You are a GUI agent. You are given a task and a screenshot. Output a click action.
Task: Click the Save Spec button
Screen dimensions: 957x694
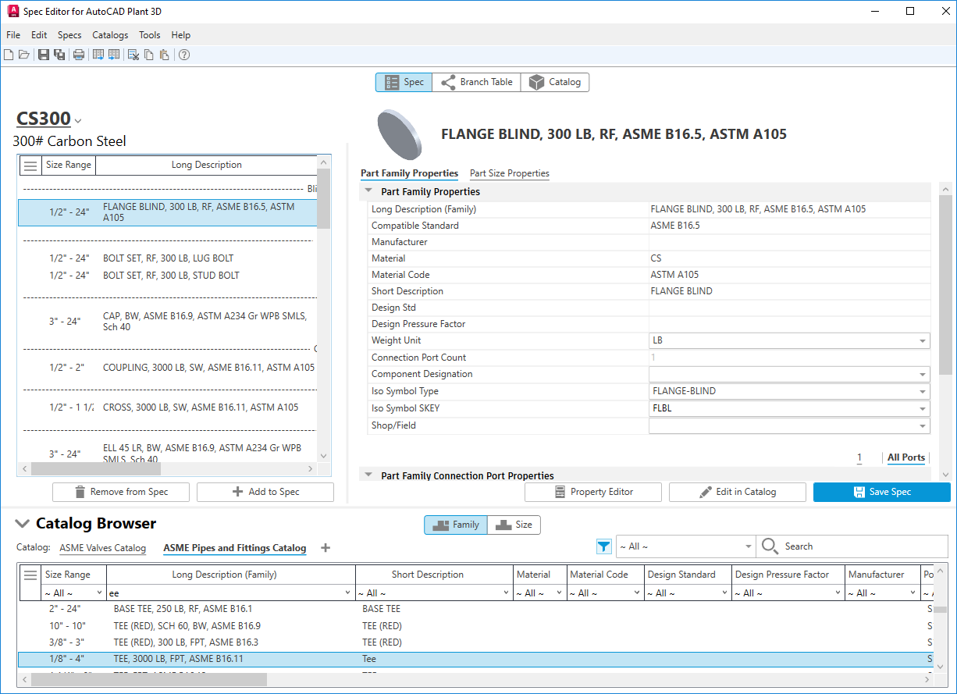(882, 492)
